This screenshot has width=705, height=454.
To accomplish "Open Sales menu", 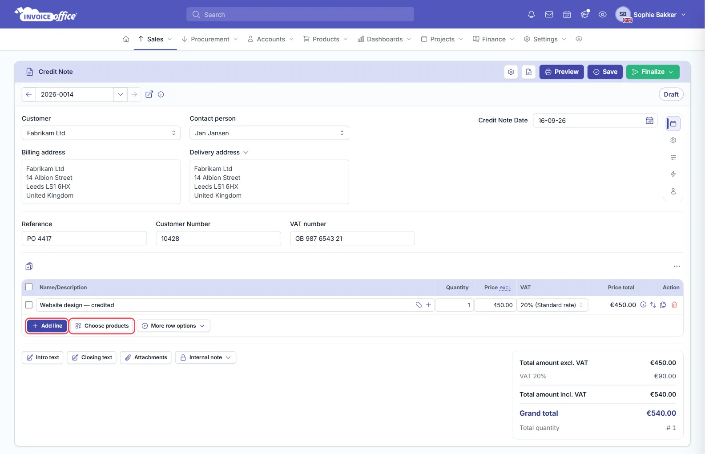I will coord(155,39).
